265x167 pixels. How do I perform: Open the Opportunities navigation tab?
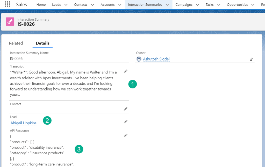click(237, 5)
